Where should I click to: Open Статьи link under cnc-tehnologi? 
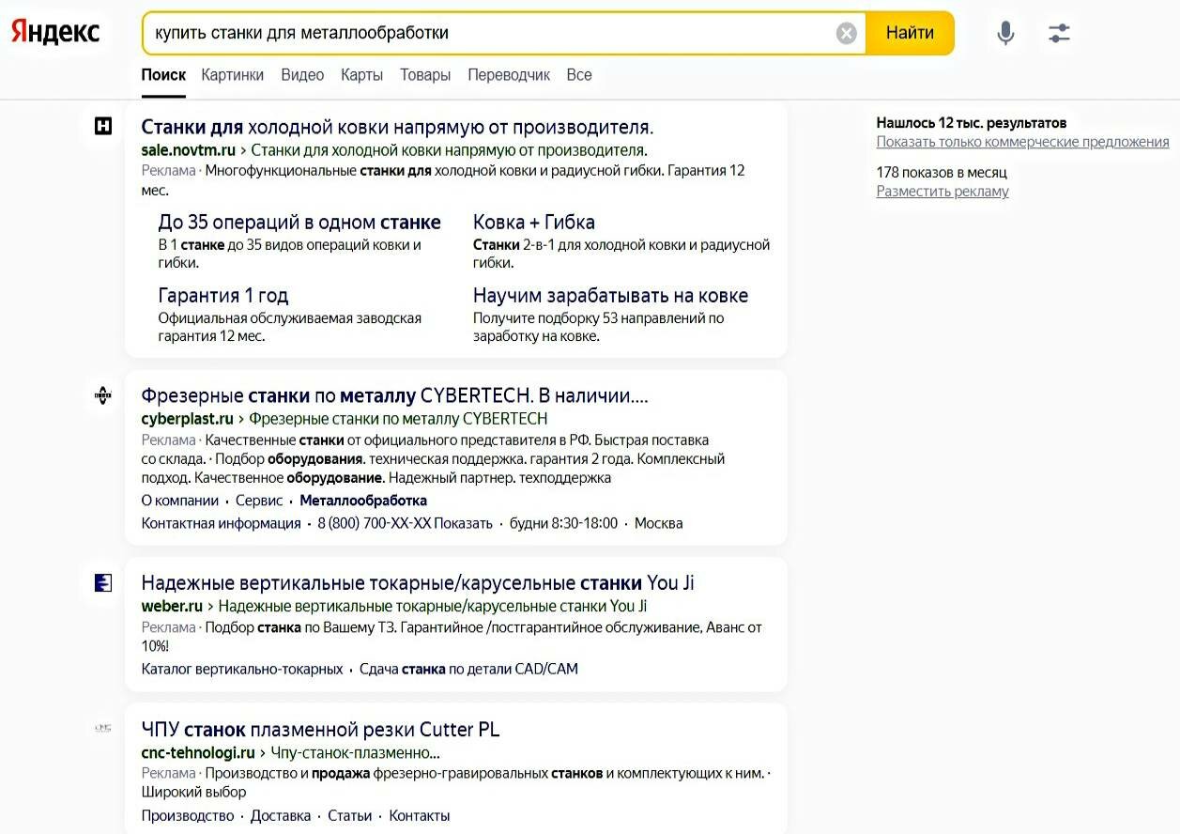pyautogui.click(x=350, y=816)
